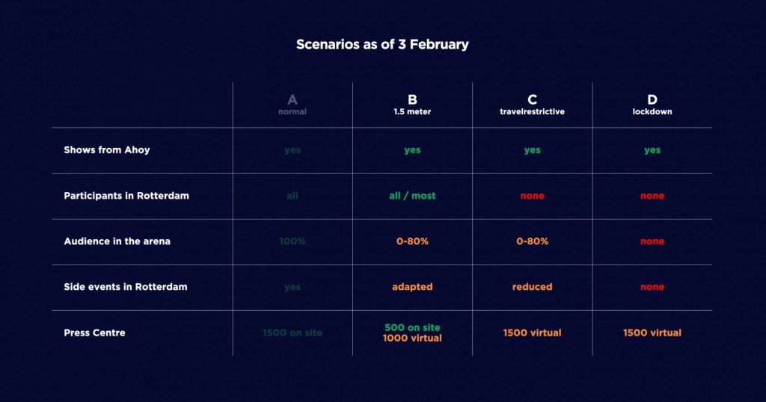Click the "adapted" side events cell
Screen dimensions: 766x402
click(412, 287)
